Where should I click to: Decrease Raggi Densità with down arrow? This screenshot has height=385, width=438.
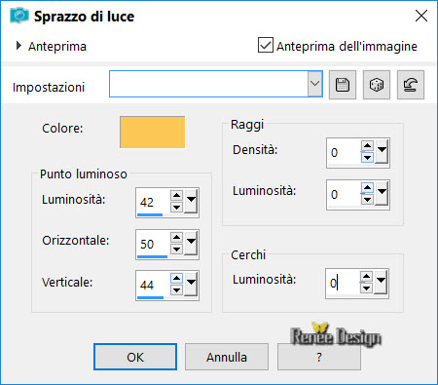pos(367,158)
